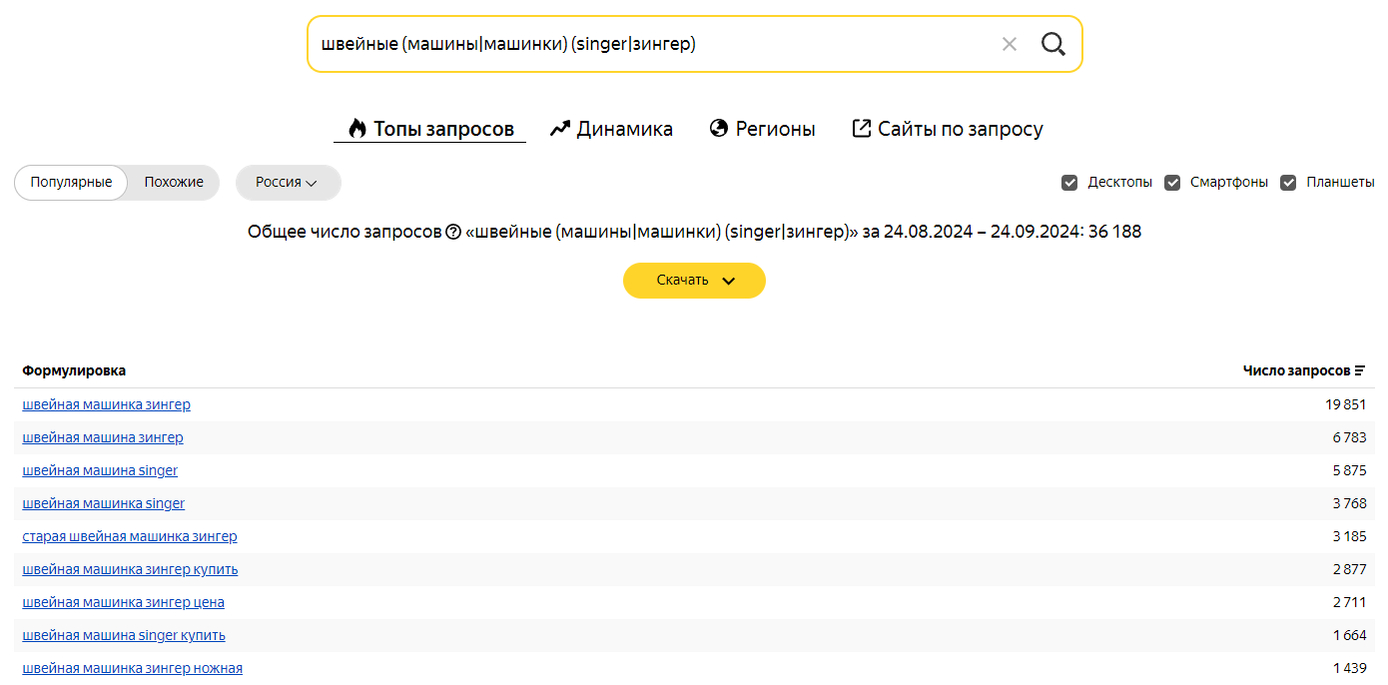Uncheck the Десктопы checkbox
The height and width of the screenshot is (685, 1388).
pos(1069,183)
